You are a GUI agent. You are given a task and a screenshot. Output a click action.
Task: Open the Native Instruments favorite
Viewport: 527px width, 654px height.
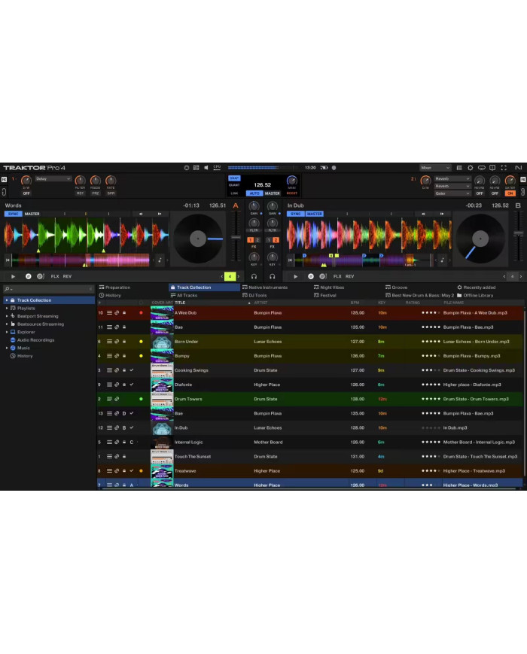265,287
